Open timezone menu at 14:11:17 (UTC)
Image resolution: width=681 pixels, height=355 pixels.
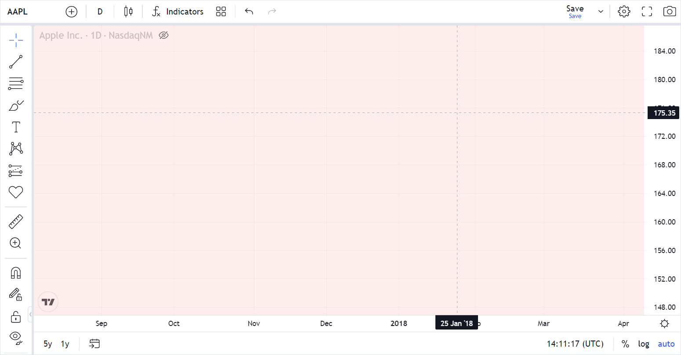click(x=575, y=344)
